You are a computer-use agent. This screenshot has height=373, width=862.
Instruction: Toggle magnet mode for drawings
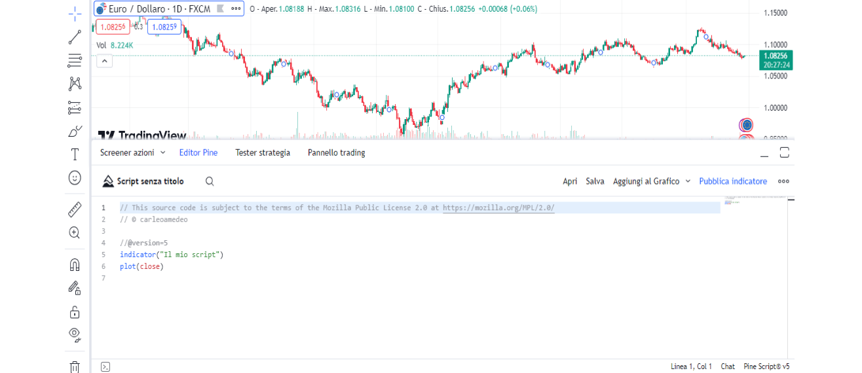coord(75,264)
